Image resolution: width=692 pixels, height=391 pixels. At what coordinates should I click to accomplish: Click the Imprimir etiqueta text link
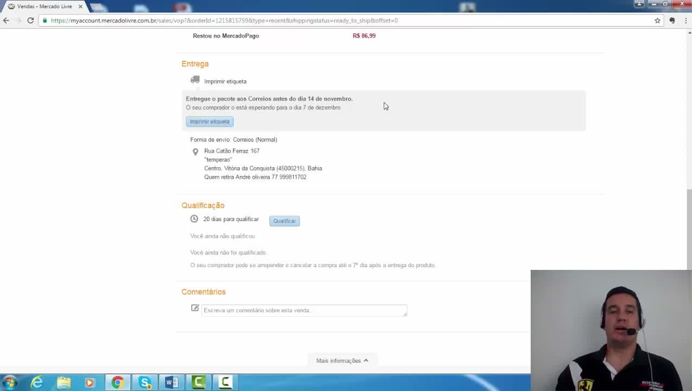click(x=225, y=81)
